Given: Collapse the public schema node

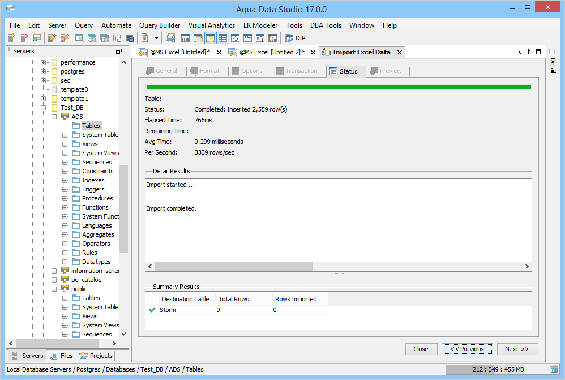Looking at the screenshot, I should pos(54,289).
